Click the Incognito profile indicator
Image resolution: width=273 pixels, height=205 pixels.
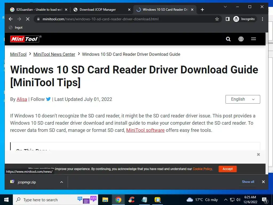click(244, 19)
